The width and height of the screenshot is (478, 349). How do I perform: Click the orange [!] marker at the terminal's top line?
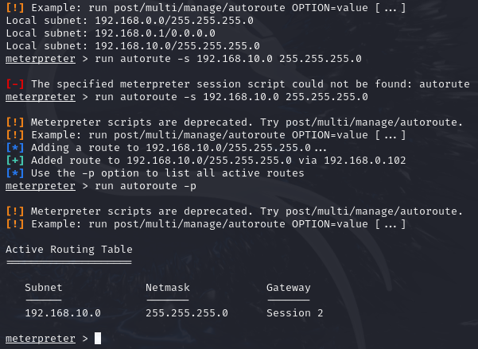pos(15,7)
